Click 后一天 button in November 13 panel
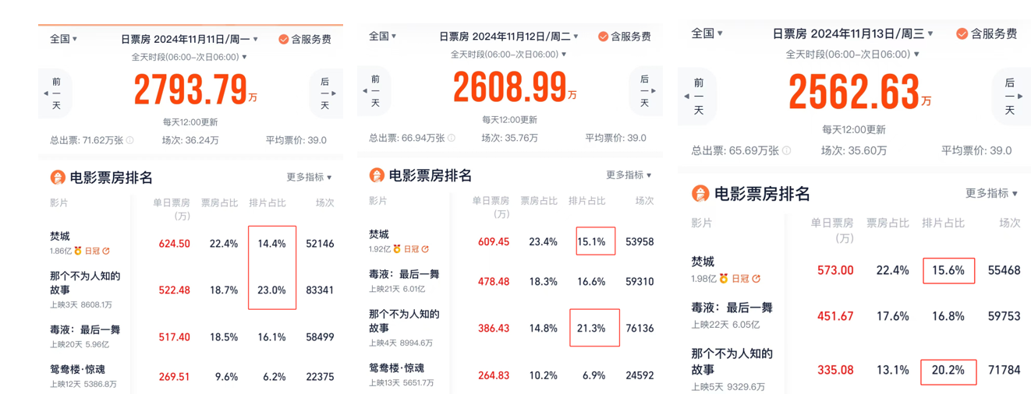Screen dimensions: 1031x394 tap(1009, 96)
